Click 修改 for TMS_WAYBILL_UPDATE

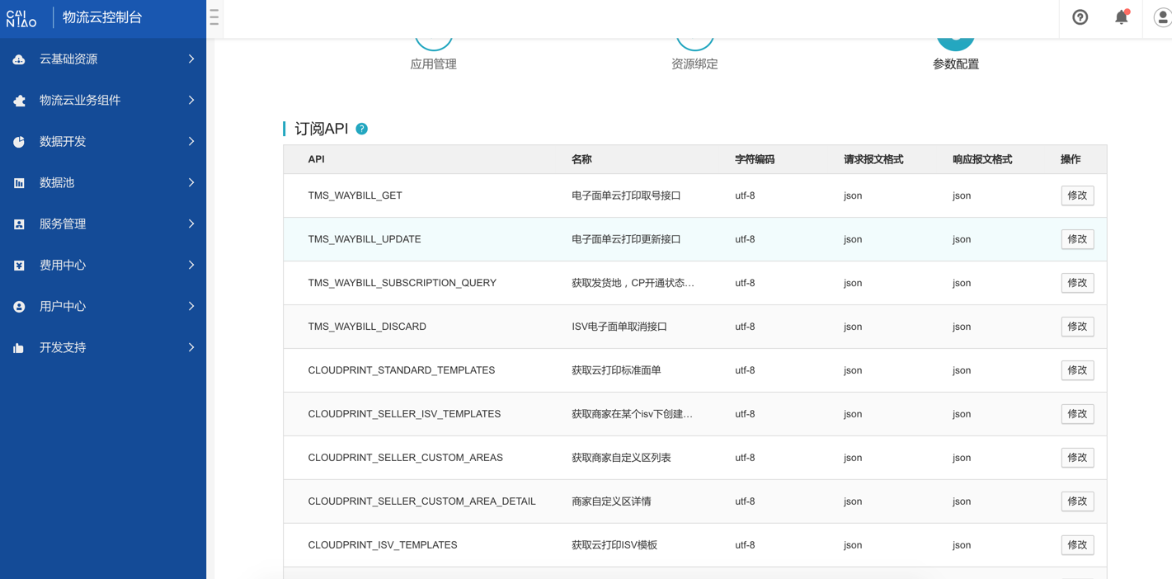[x=1077, y=239]
